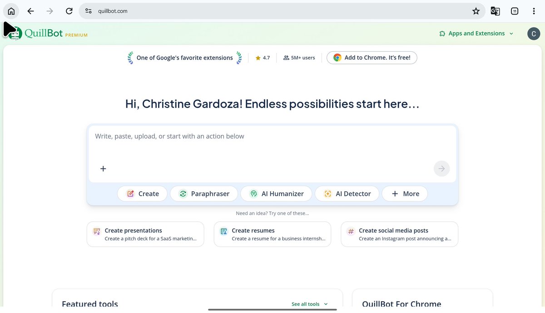The width and height of the screenshot is (545, 313).
Task: Open the Google Translate icon
Action: point(495,11)
